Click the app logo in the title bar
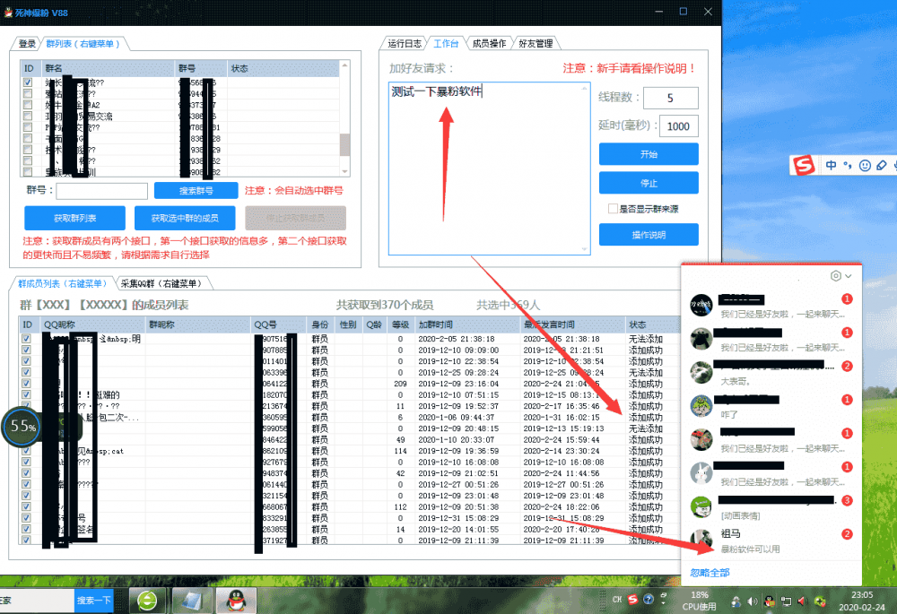 pos(8,12)
